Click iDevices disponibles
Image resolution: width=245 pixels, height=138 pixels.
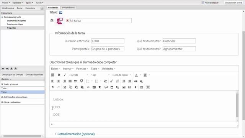tap(34, 75)
